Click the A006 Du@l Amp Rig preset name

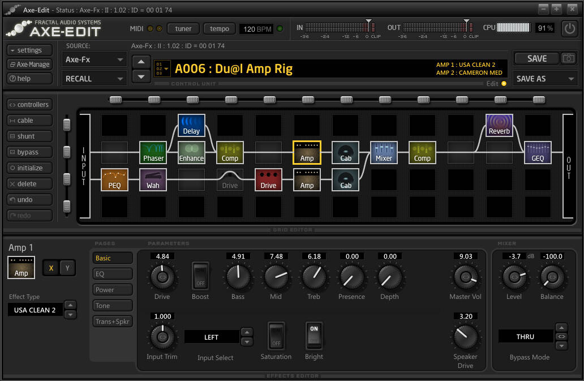point(234,69)
